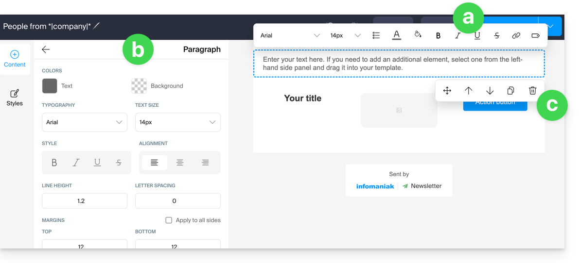The width and height of the screenshot is (579, 263).
Task: Toggle bold in the Style panel section
Action: [54, 163]
